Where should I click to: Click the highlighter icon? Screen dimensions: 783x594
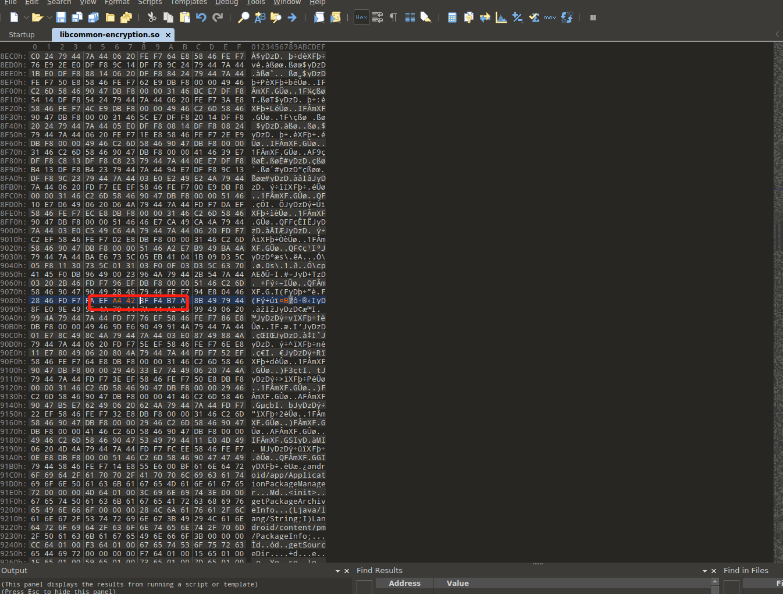(426, 17)
